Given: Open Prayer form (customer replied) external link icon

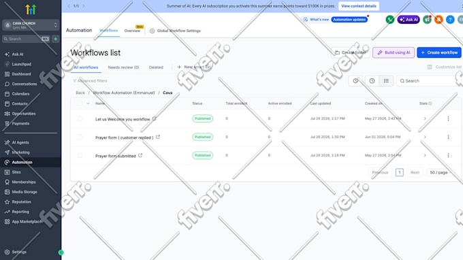Looking at the screenshot, I should [x=158, y=137].
